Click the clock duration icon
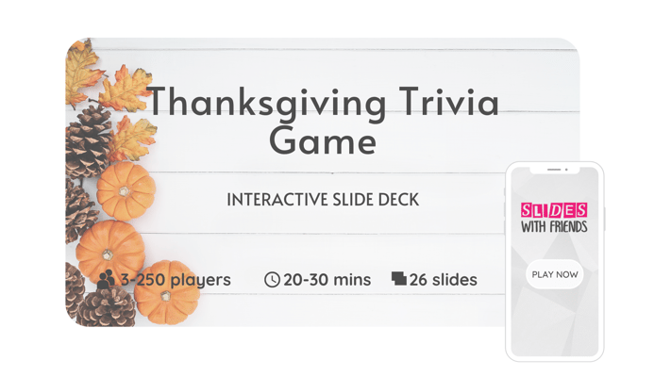Image resolution: width=671 pixels, height=377 pixels. 272,280
